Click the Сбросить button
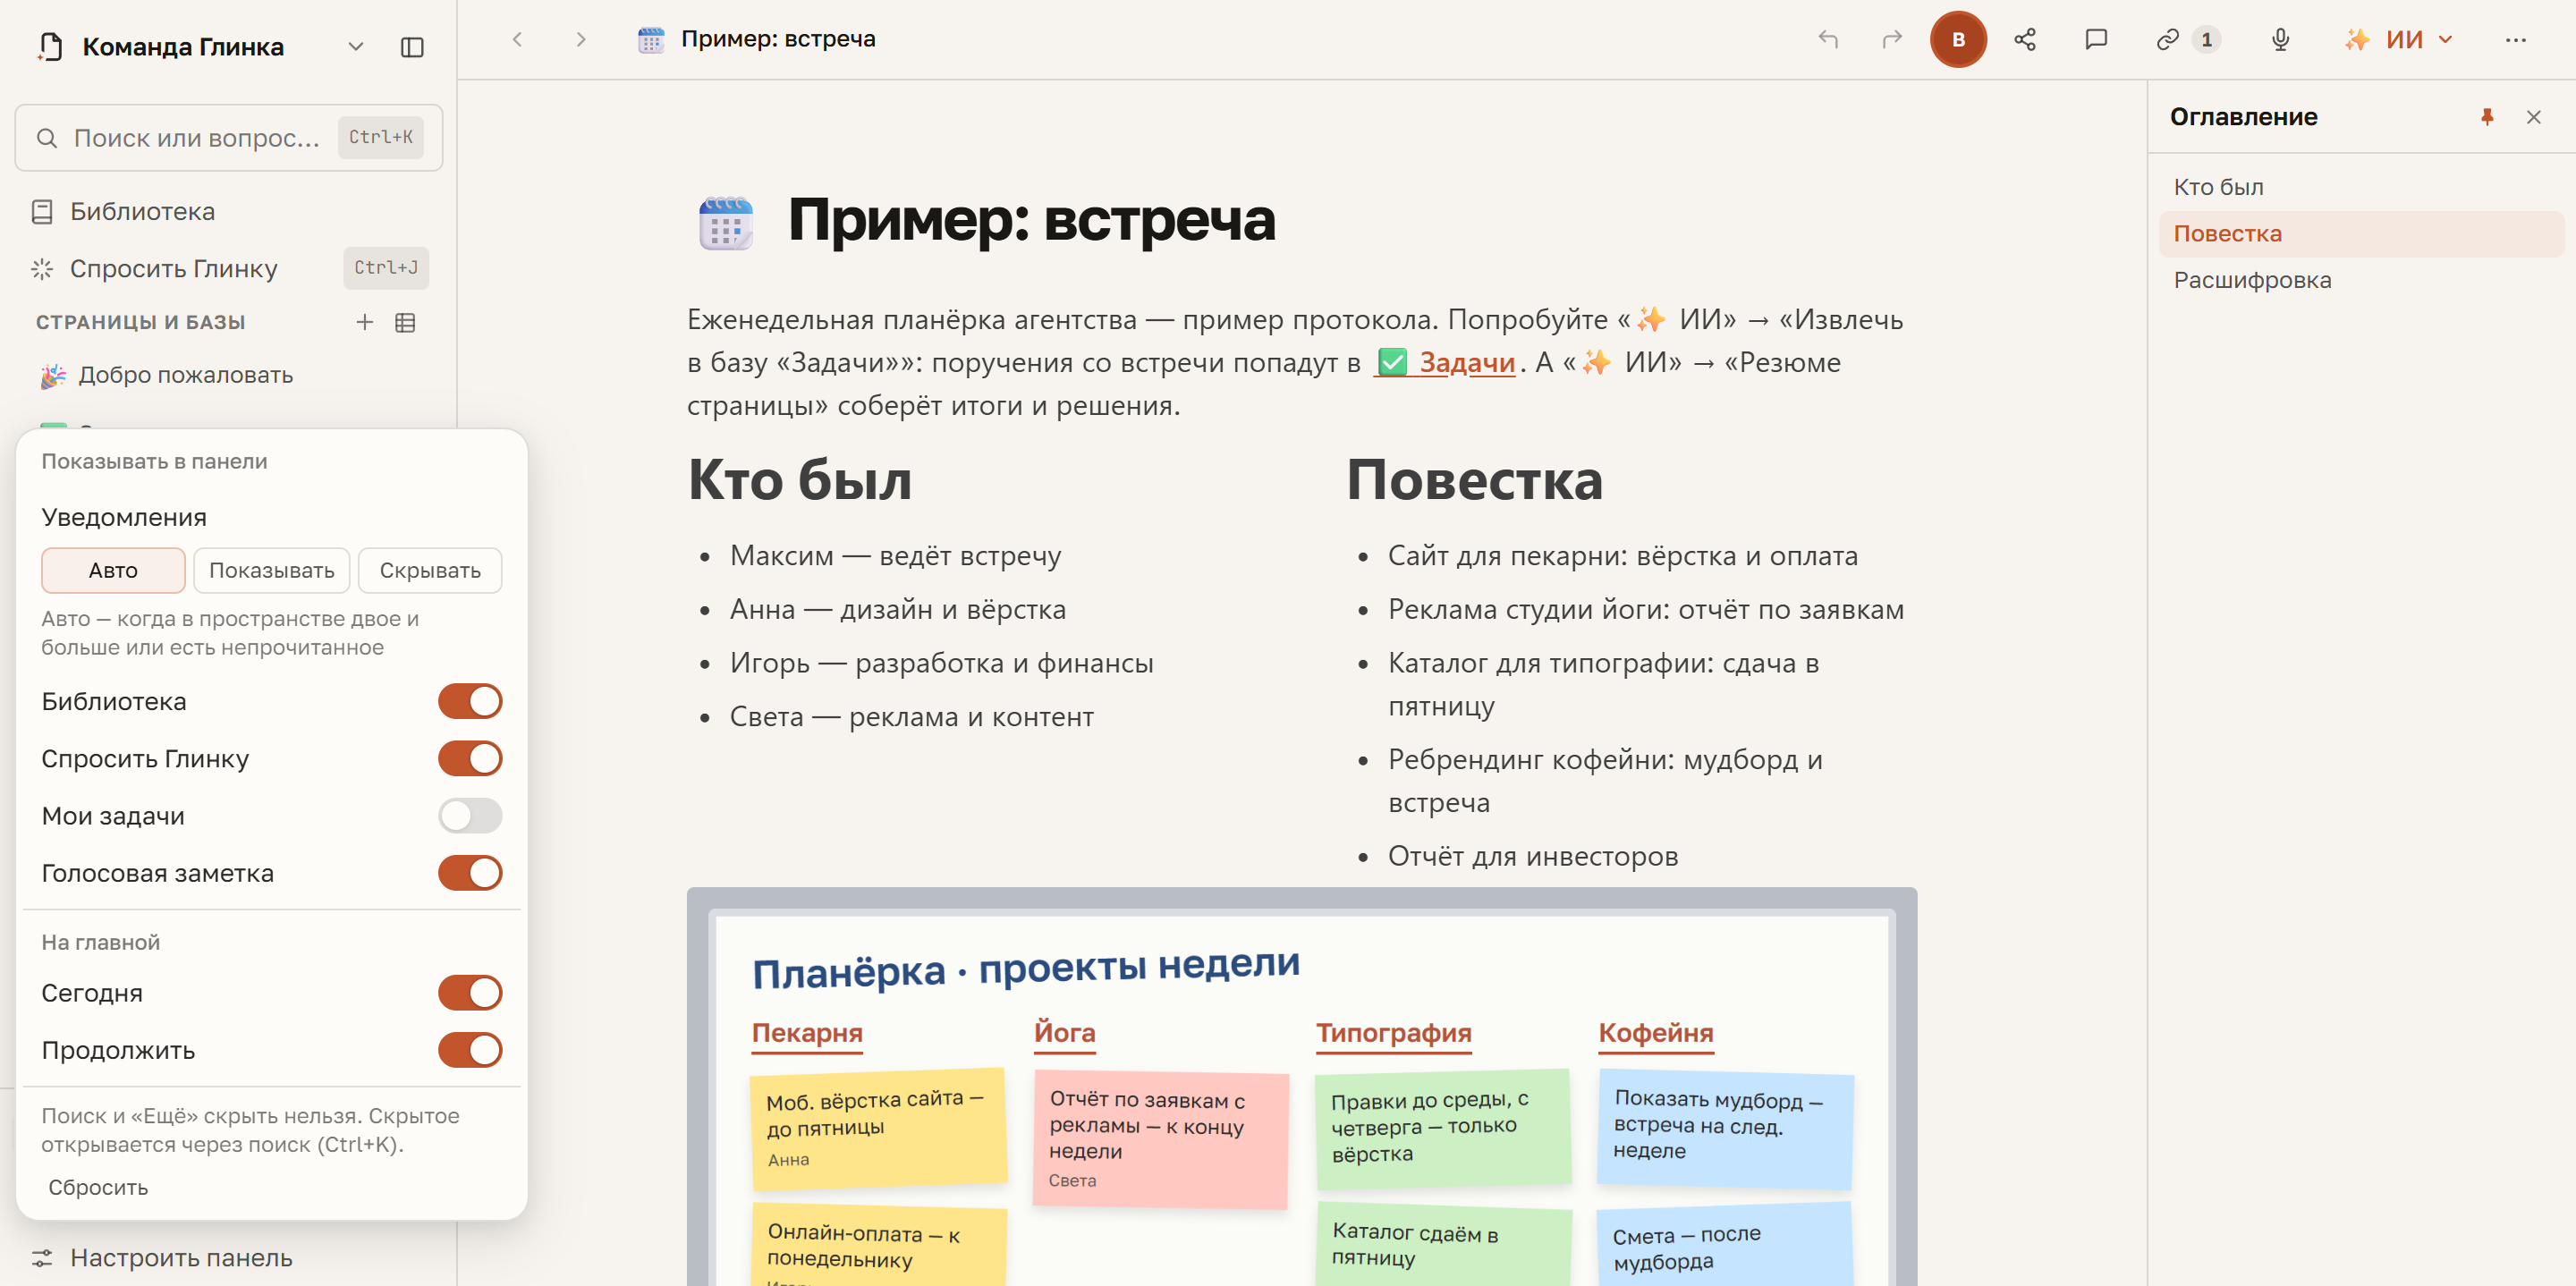The height and width of the screenshot is (1286, 2576). (98, 1188)
